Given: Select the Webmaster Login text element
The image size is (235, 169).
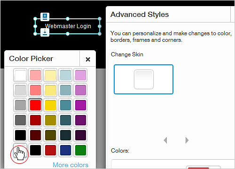Looking at the screenshot, I should coord(68,26).
